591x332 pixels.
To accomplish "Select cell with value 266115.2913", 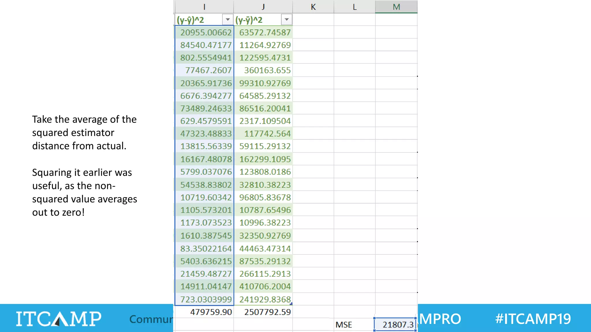I will coord(263,274).
